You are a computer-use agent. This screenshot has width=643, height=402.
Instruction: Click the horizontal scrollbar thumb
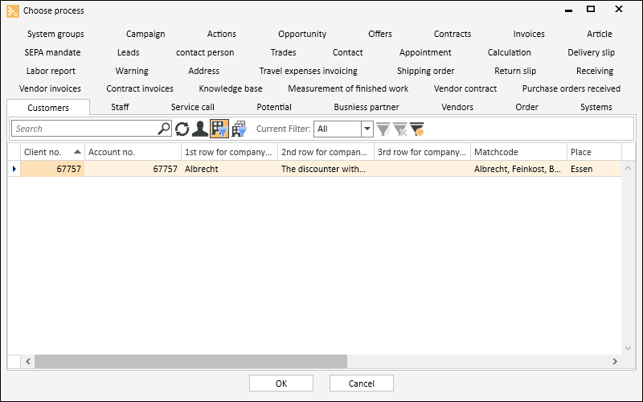(x=190, y=361)
